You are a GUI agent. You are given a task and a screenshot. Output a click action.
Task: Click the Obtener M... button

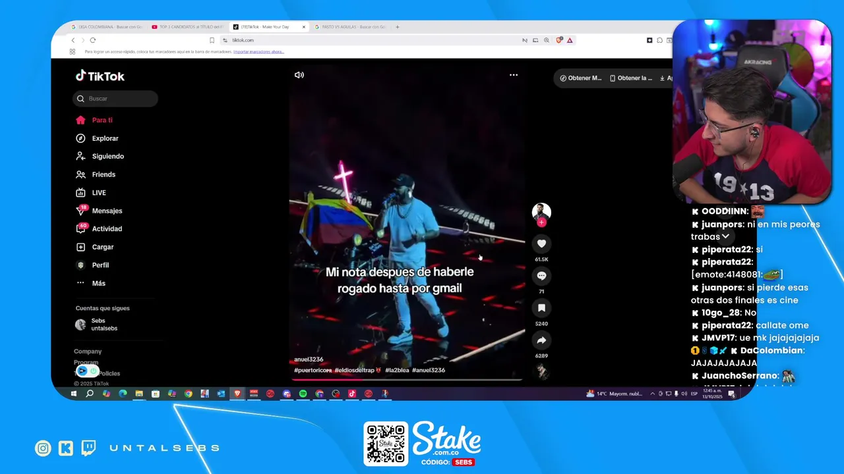(x=581, y=78)
